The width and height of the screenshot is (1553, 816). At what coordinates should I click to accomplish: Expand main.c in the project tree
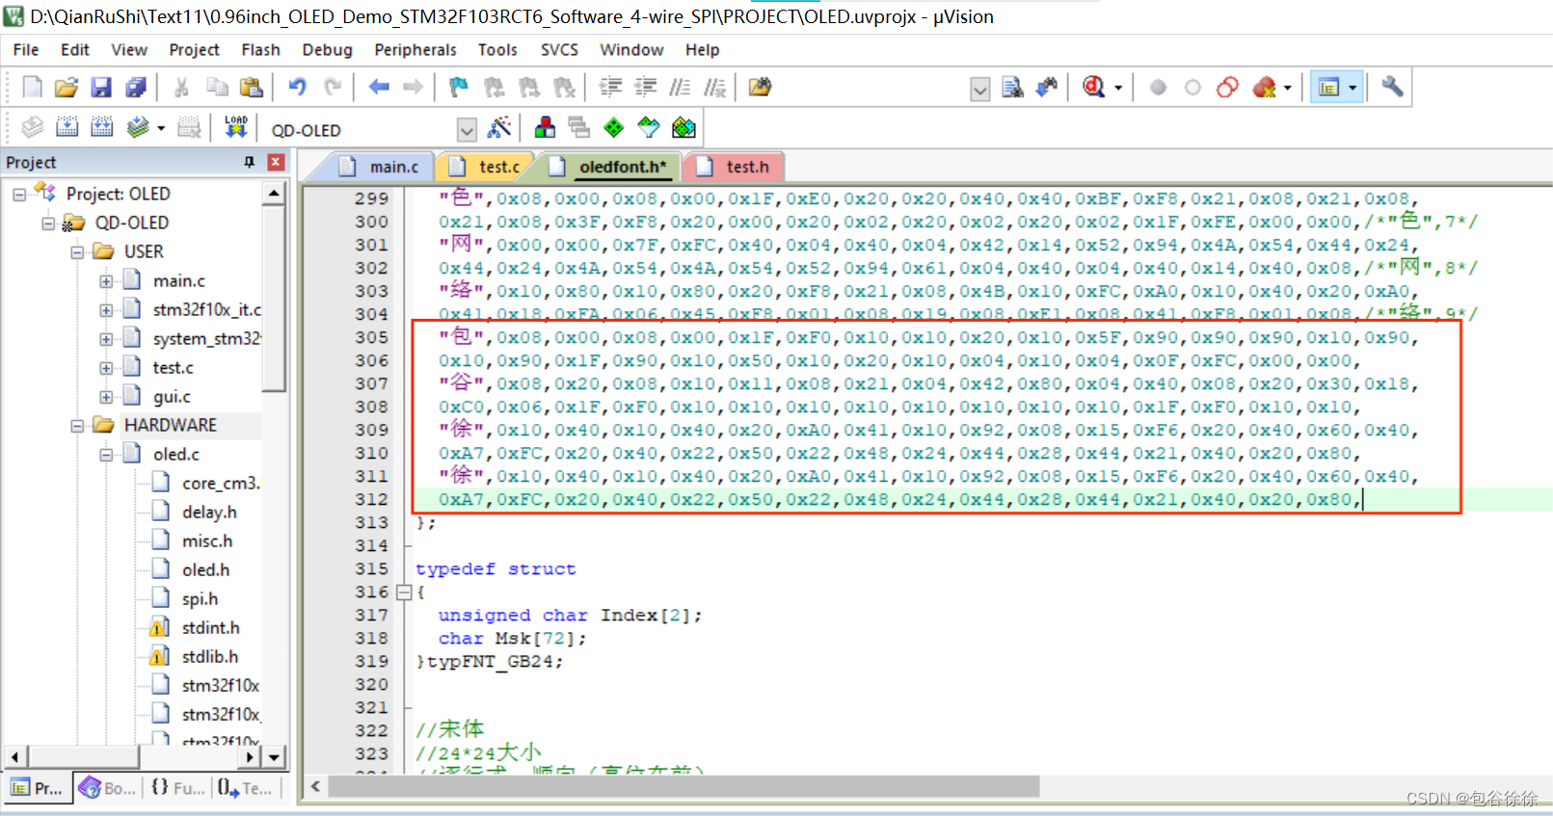pos(106,281)
